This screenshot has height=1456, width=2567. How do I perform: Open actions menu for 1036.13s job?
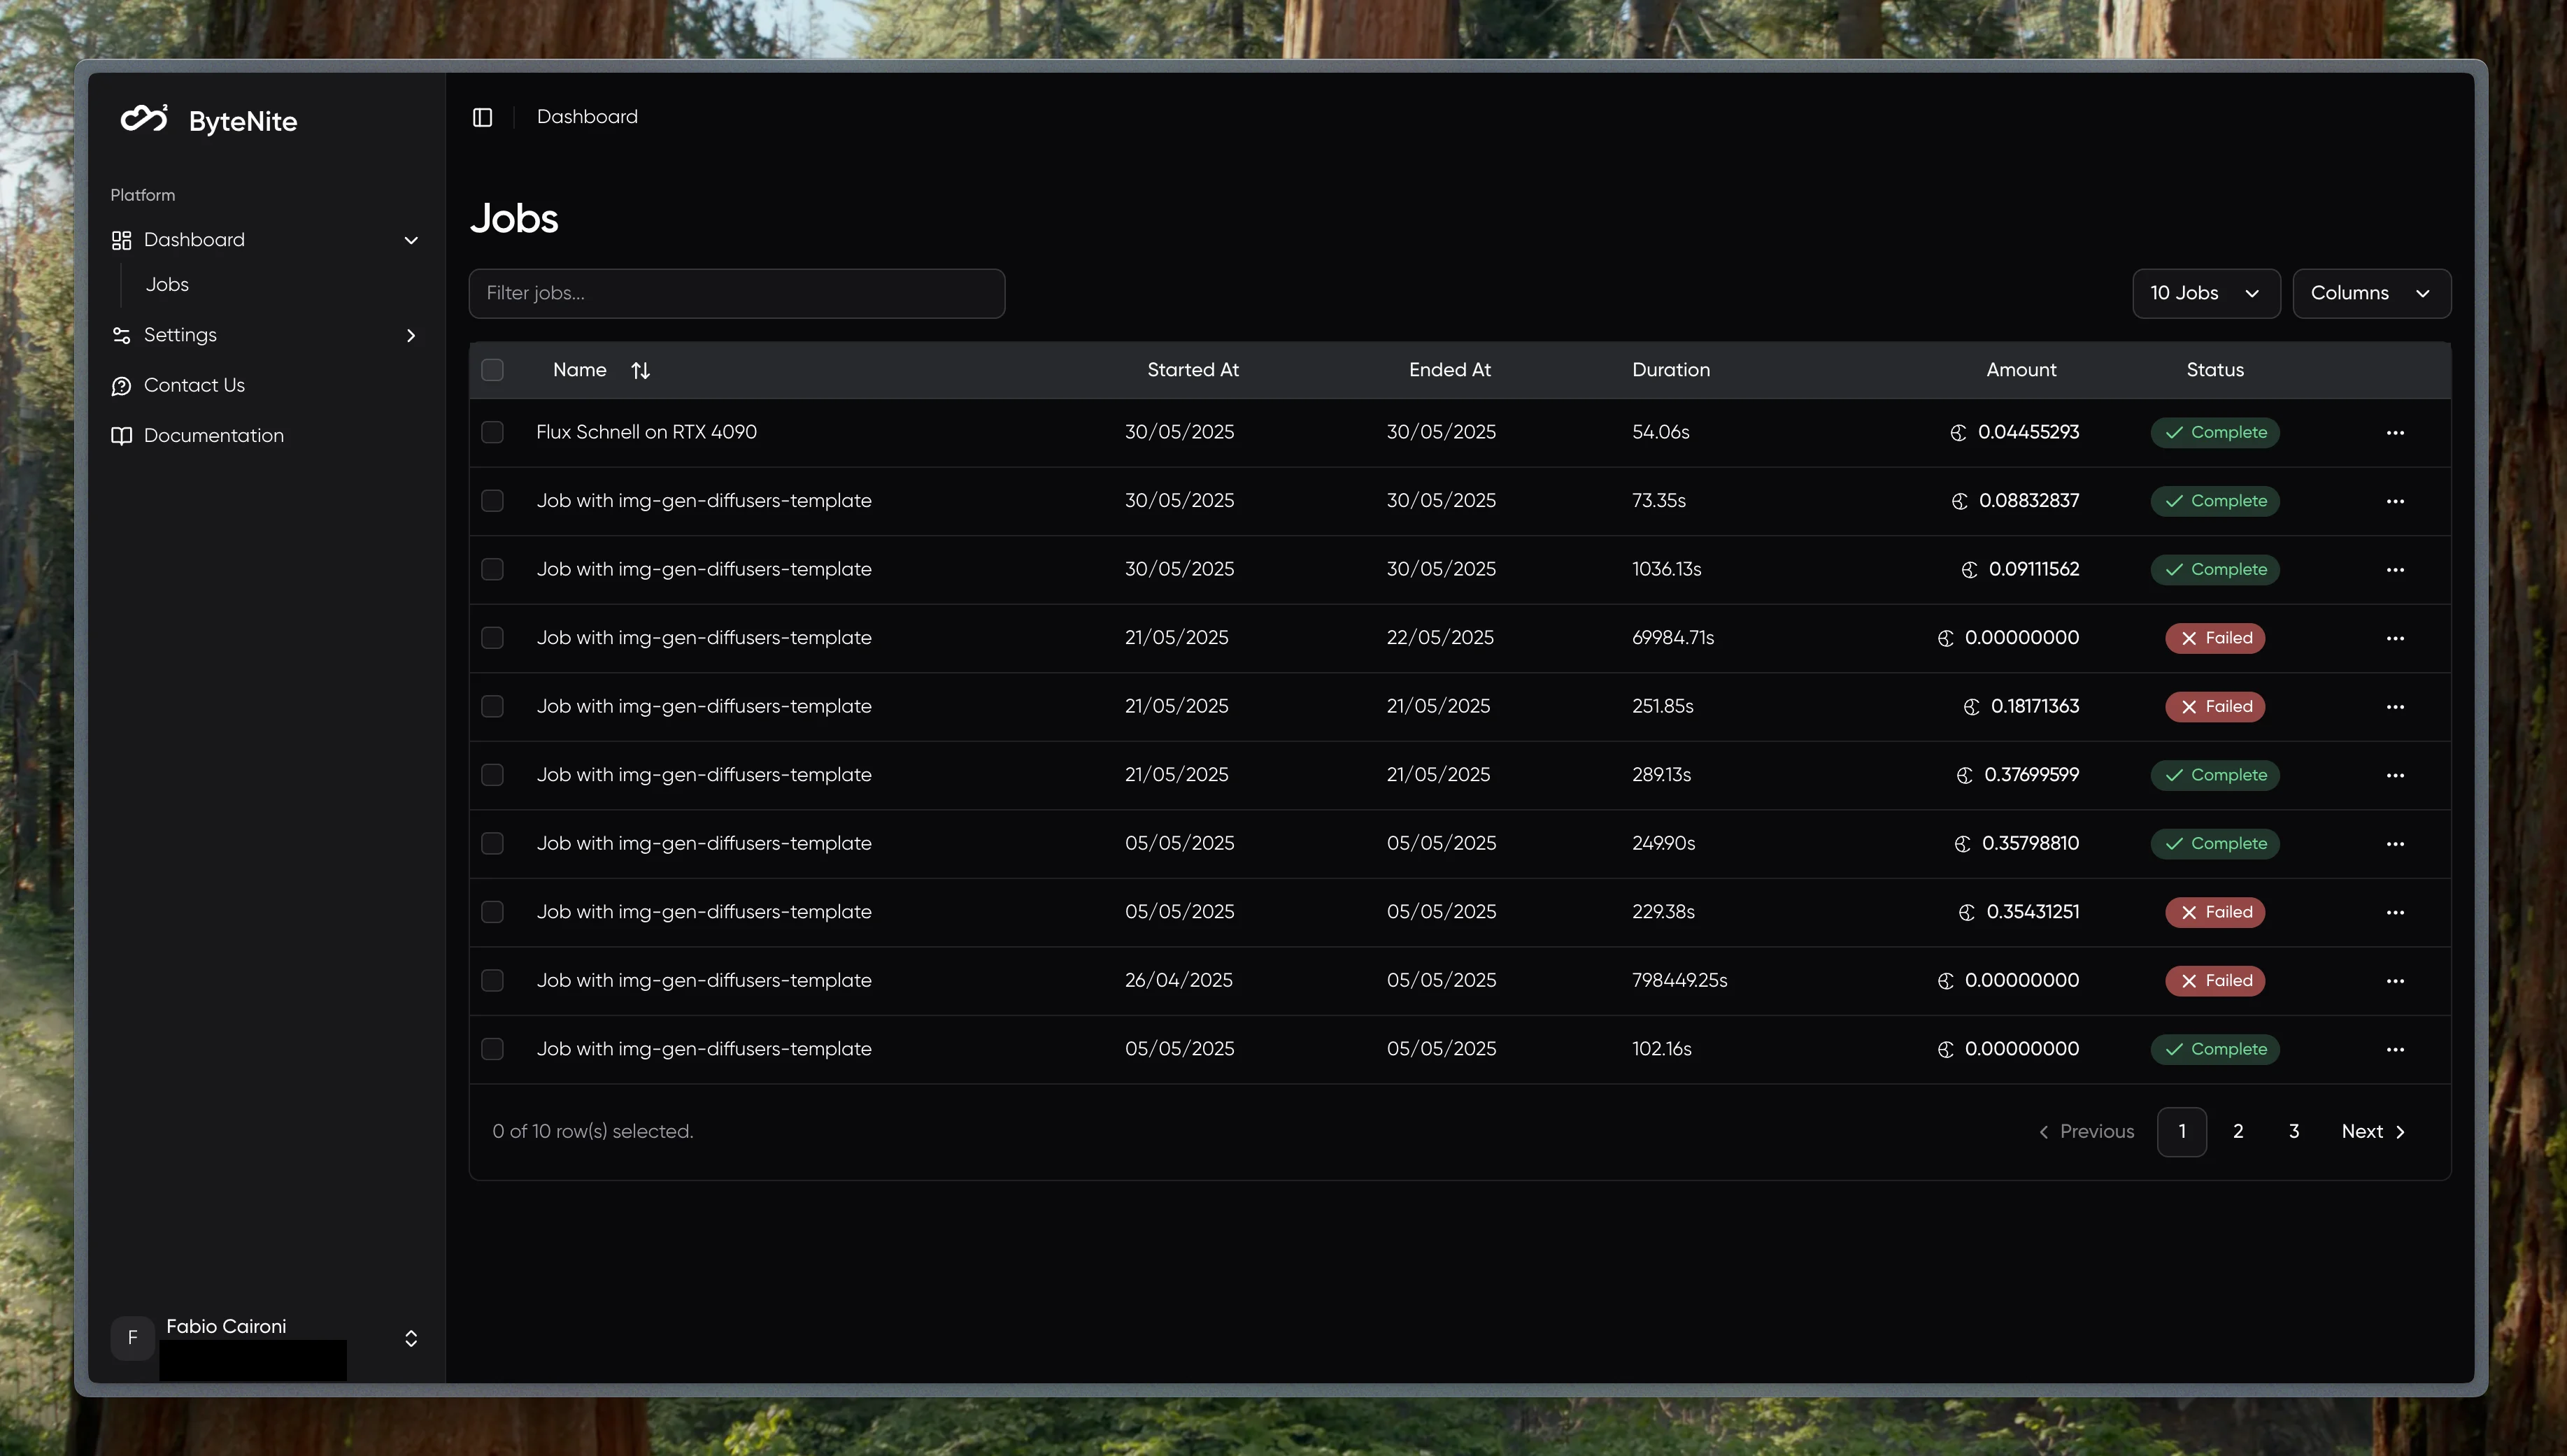click(2395, 570)
